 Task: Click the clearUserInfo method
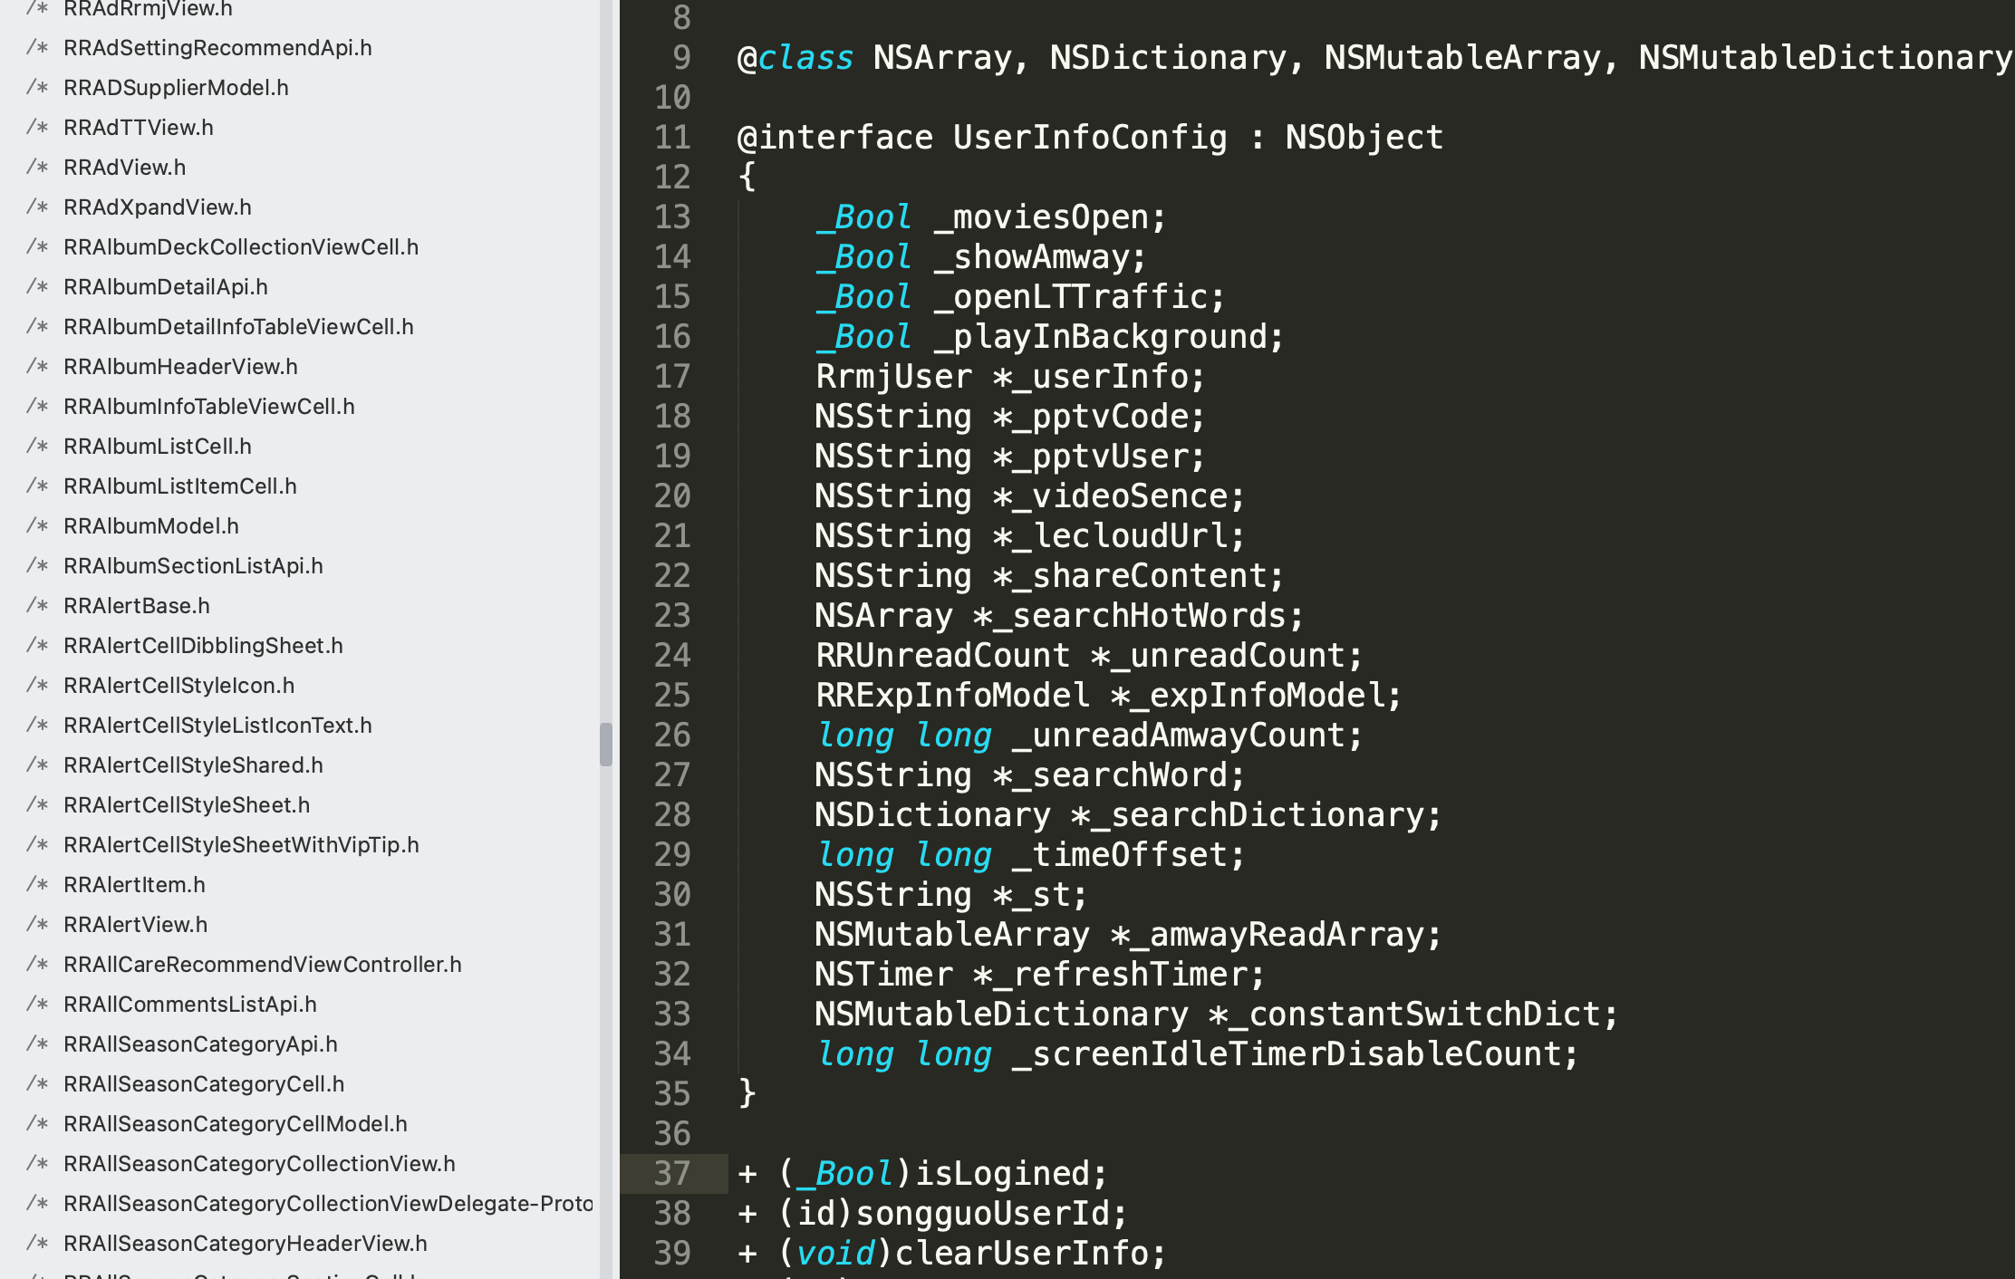click(1021, 1254)
